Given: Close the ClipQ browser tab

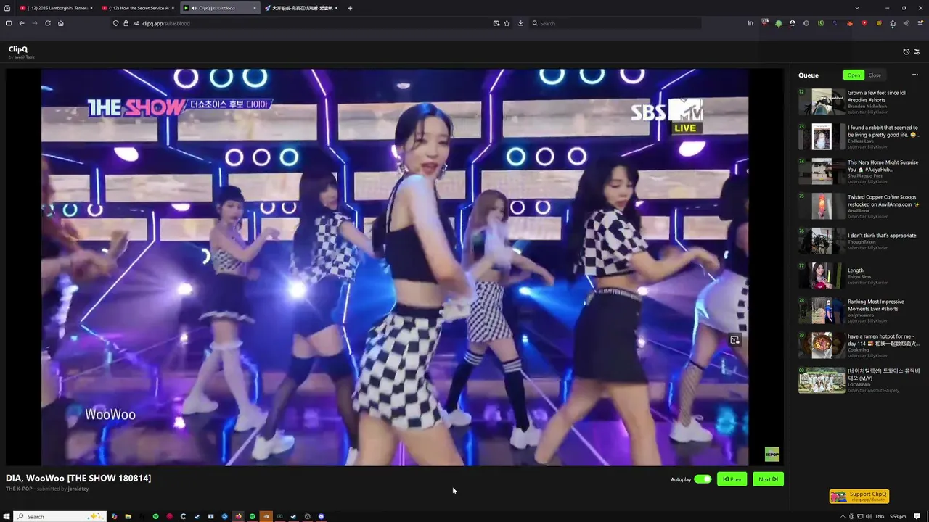Looking at the screenshot, I should [x=254, y=8].
